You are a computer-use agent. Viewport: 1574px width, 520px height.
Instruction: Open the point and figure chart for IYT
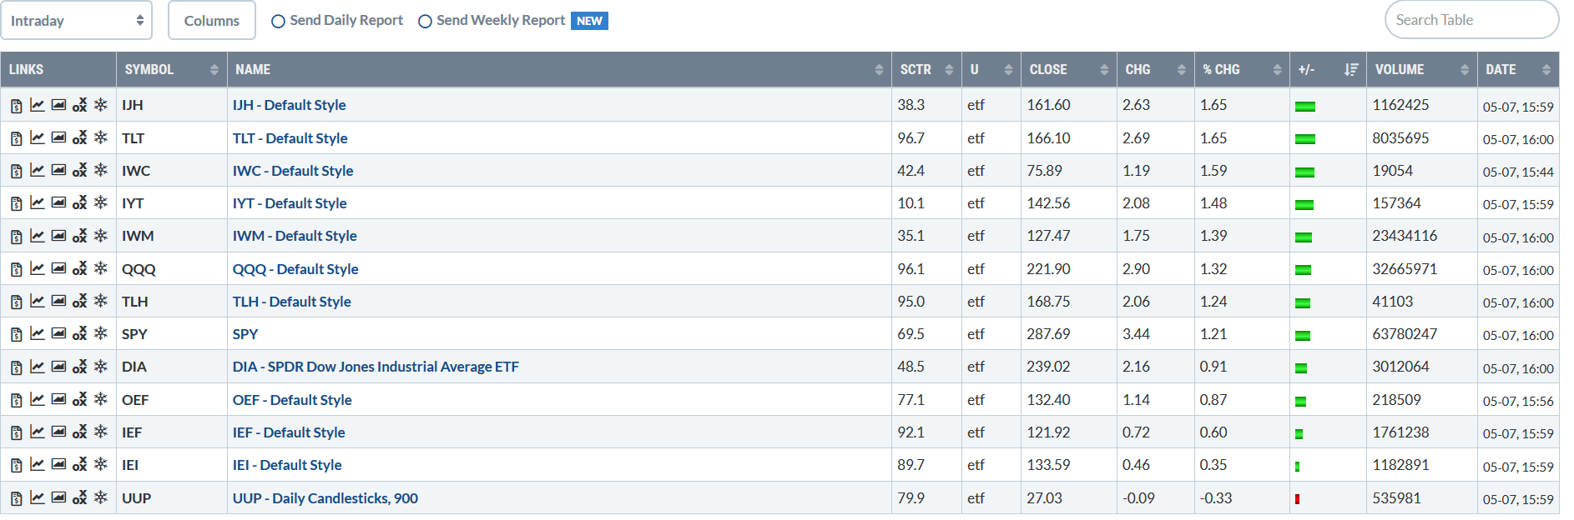coord(79,202)
